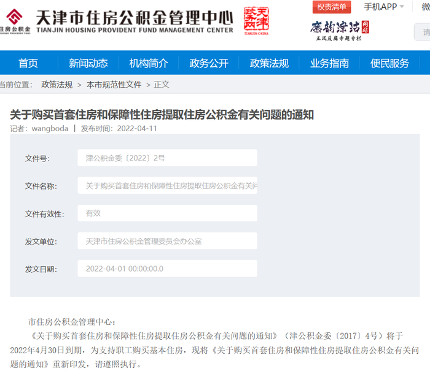
Task: Click the 文件名称 field
Action: coord(167,185)
